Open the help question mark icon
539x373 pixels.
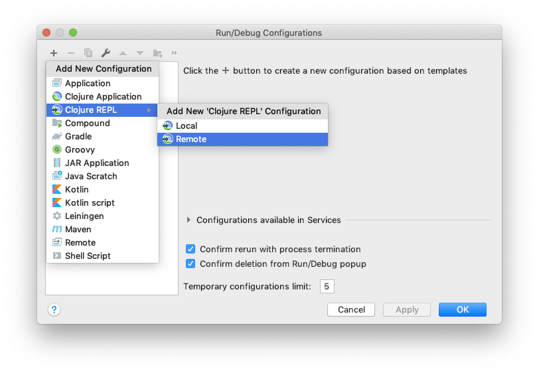click(54, 310)
